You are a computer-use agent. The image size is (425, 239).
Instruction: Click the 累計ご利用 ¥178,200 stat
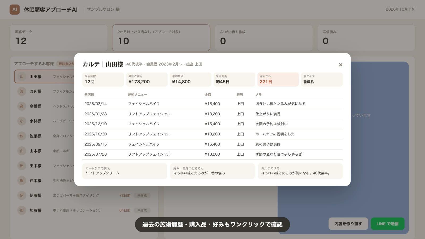147,79
